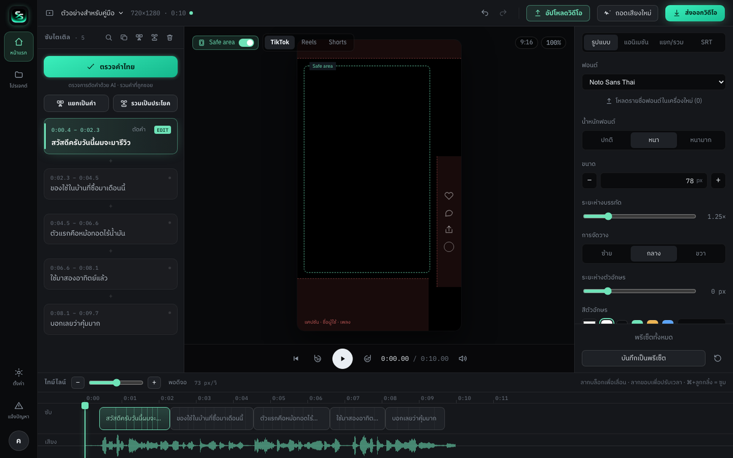The image size is (733, 458).
Task: Duplicate subtitle using the copy icon
Action: 124,37
